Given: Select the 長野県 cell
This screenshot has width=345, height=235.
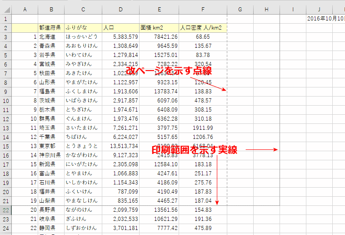Looking at the screenshot, I should tap(51, 210).
